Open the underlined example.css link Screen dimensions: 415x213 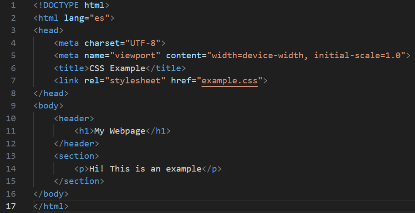(x=229, y=81)
